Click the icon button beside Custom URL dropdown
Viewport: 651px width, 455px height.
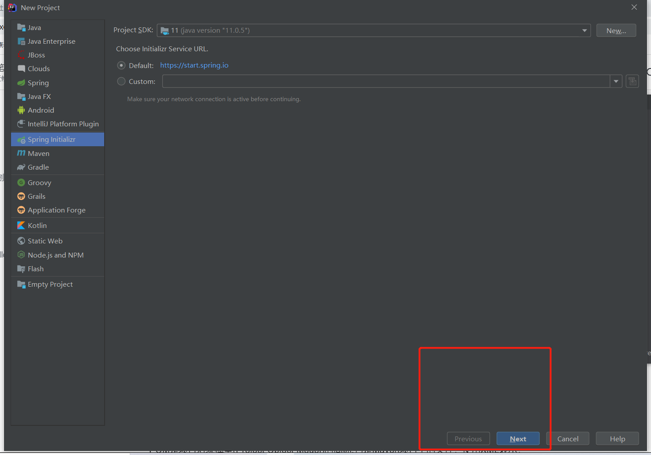pyautogui.click(x=632, y=81)
